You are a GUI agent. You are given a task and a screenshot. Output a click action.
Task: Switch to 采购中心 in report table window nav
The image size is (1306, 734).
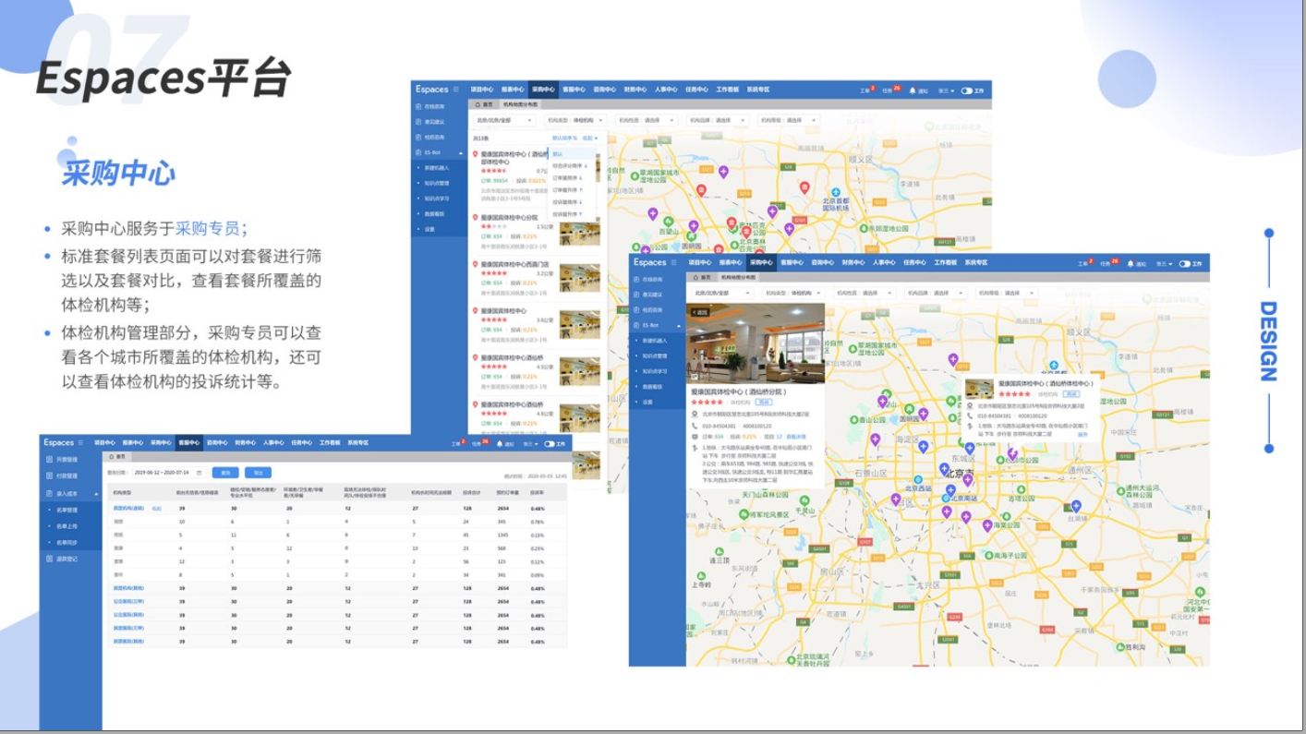tap(161, 442)
